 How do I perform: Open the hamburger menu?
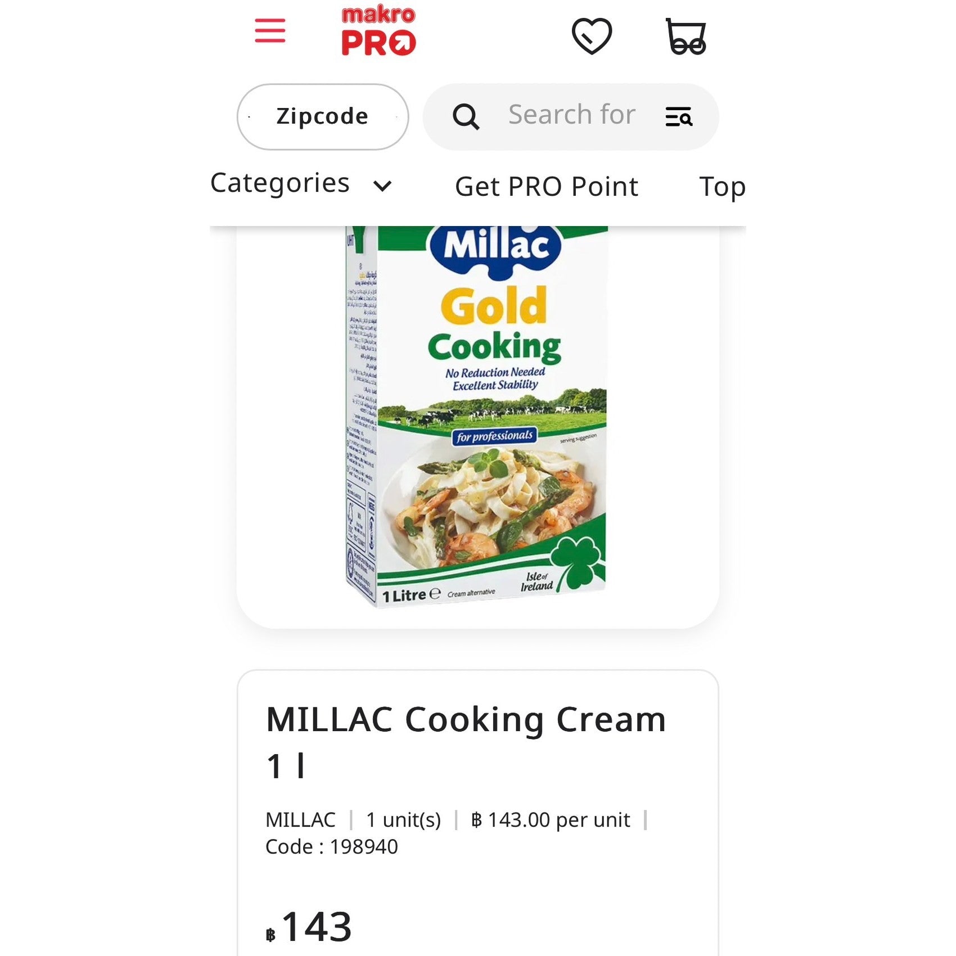[x=270, y=31]
